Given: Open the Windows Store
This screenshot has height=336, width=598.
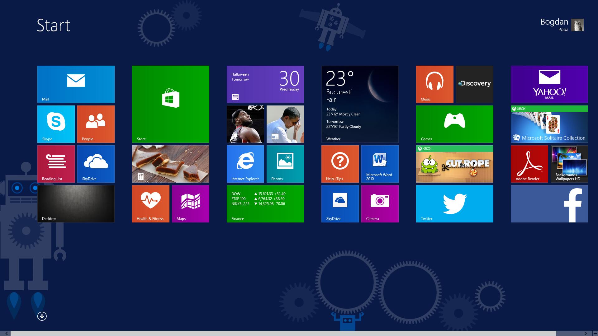Looking at the screenshot, I should tap(170, 104).
